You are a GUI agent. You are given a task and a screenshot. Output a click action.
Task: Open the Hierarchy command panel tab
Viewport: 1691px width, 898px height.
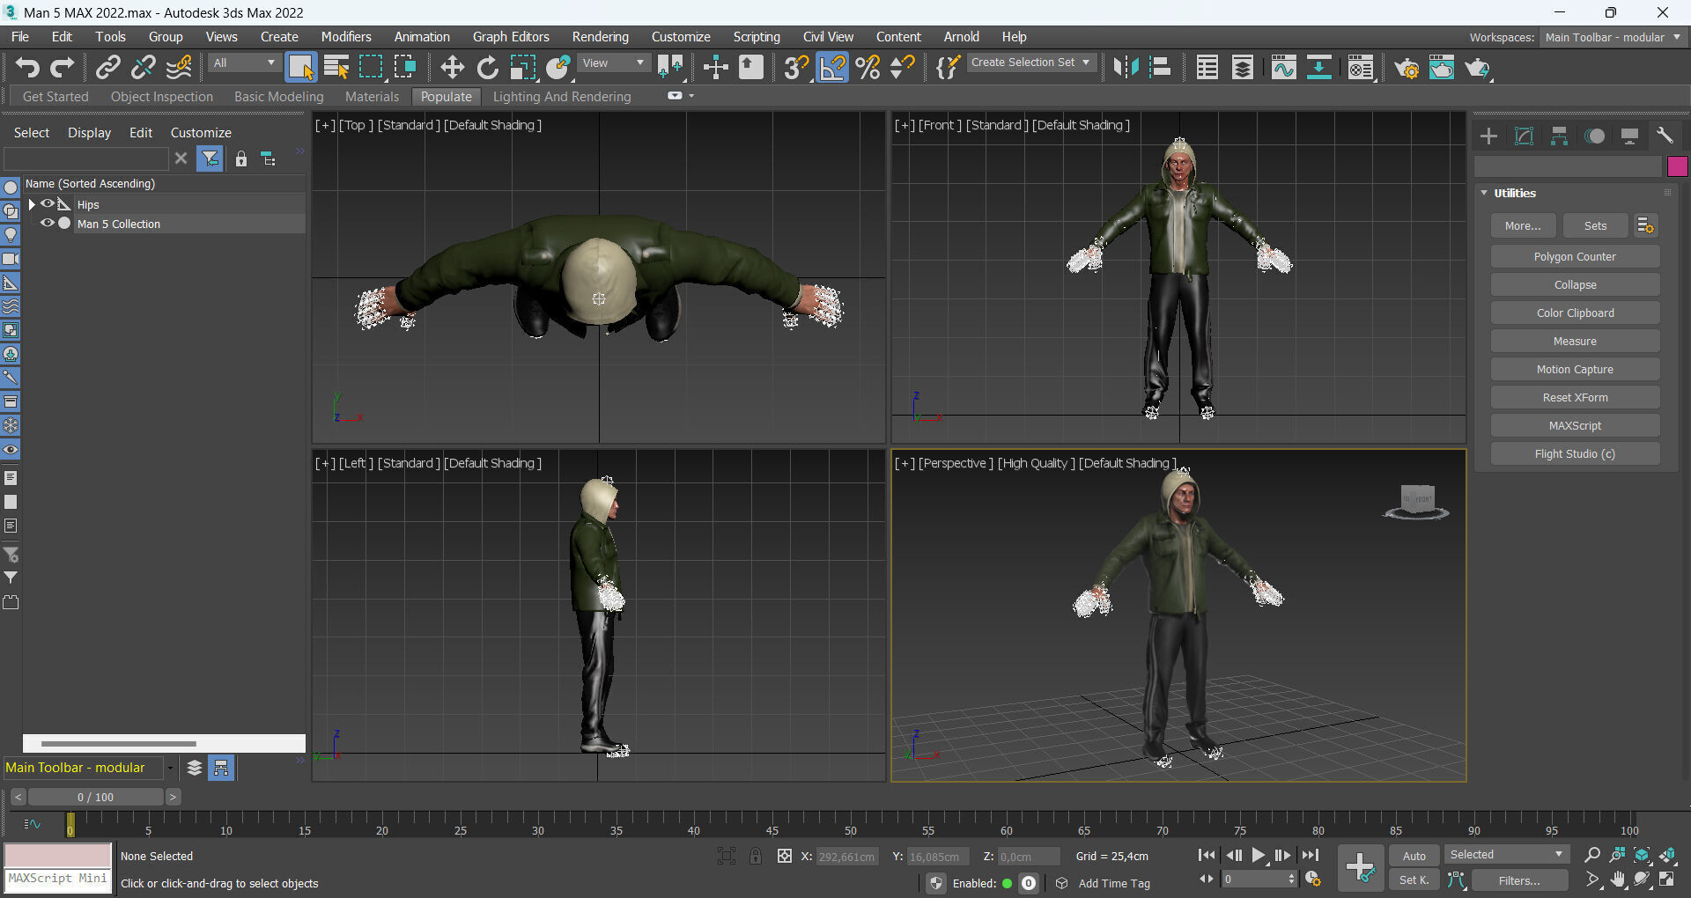[x=1559, y=136]
